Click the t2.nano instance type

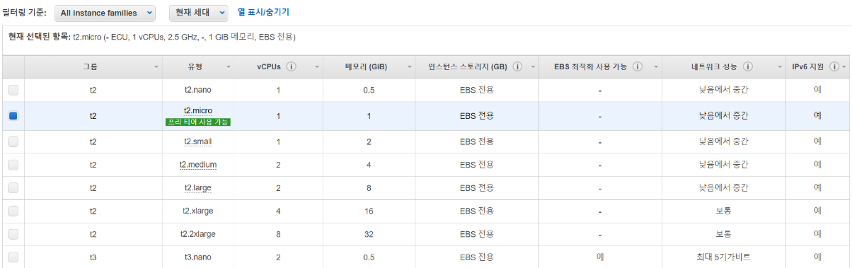pyautogui.click(x=198, y=91)
